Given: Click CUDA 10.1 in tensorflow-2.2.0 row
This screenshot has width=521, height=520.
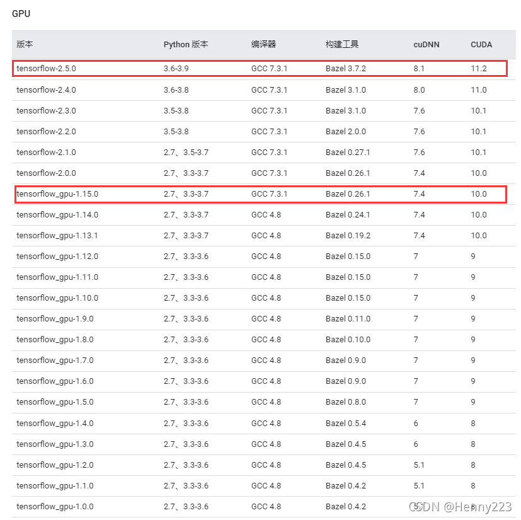Looking at the screenshot, I should tap(478, 132).
